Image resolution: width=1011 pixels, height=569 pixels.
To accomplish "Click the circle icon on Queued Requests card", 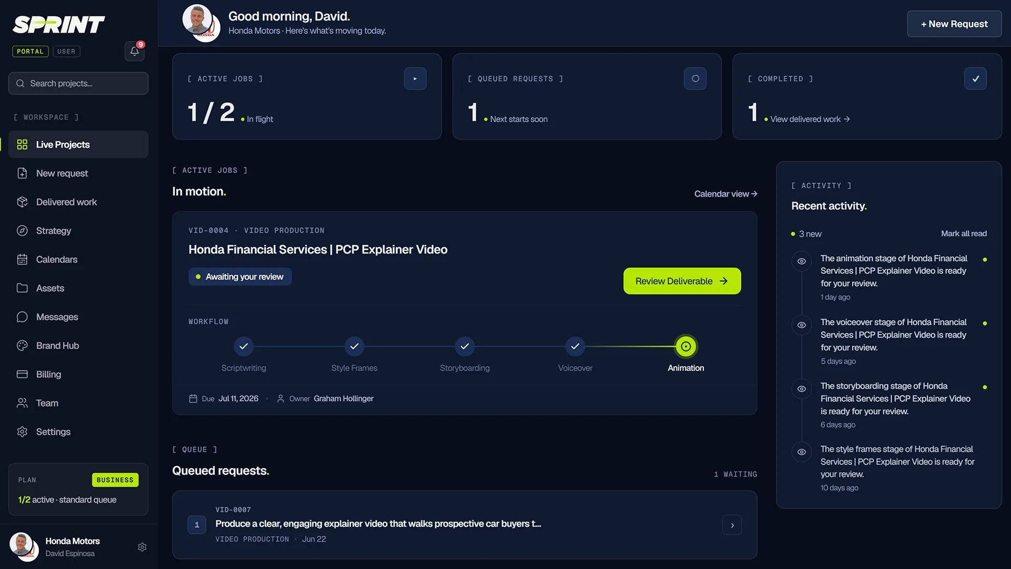I will click(695, 79).
